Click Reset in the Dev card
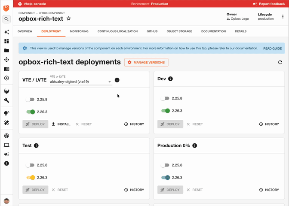 pos(195,124)
